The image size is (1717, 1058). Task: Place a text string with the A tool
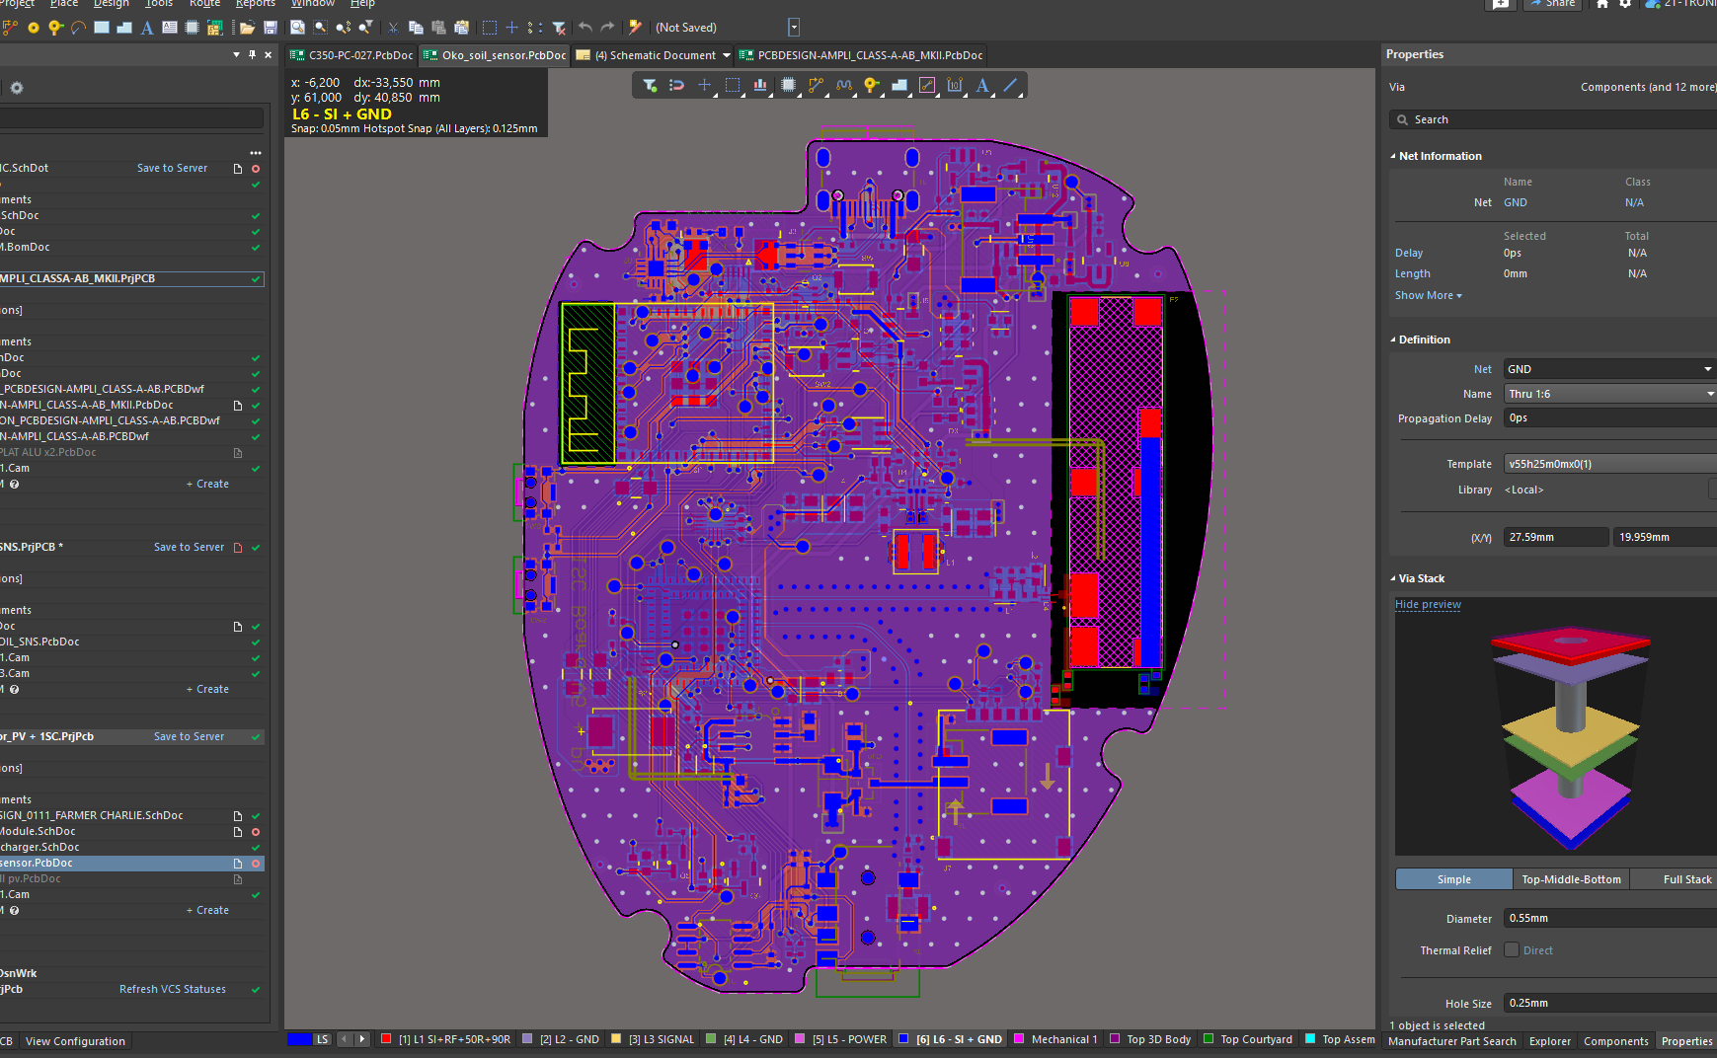click(981, 86)
